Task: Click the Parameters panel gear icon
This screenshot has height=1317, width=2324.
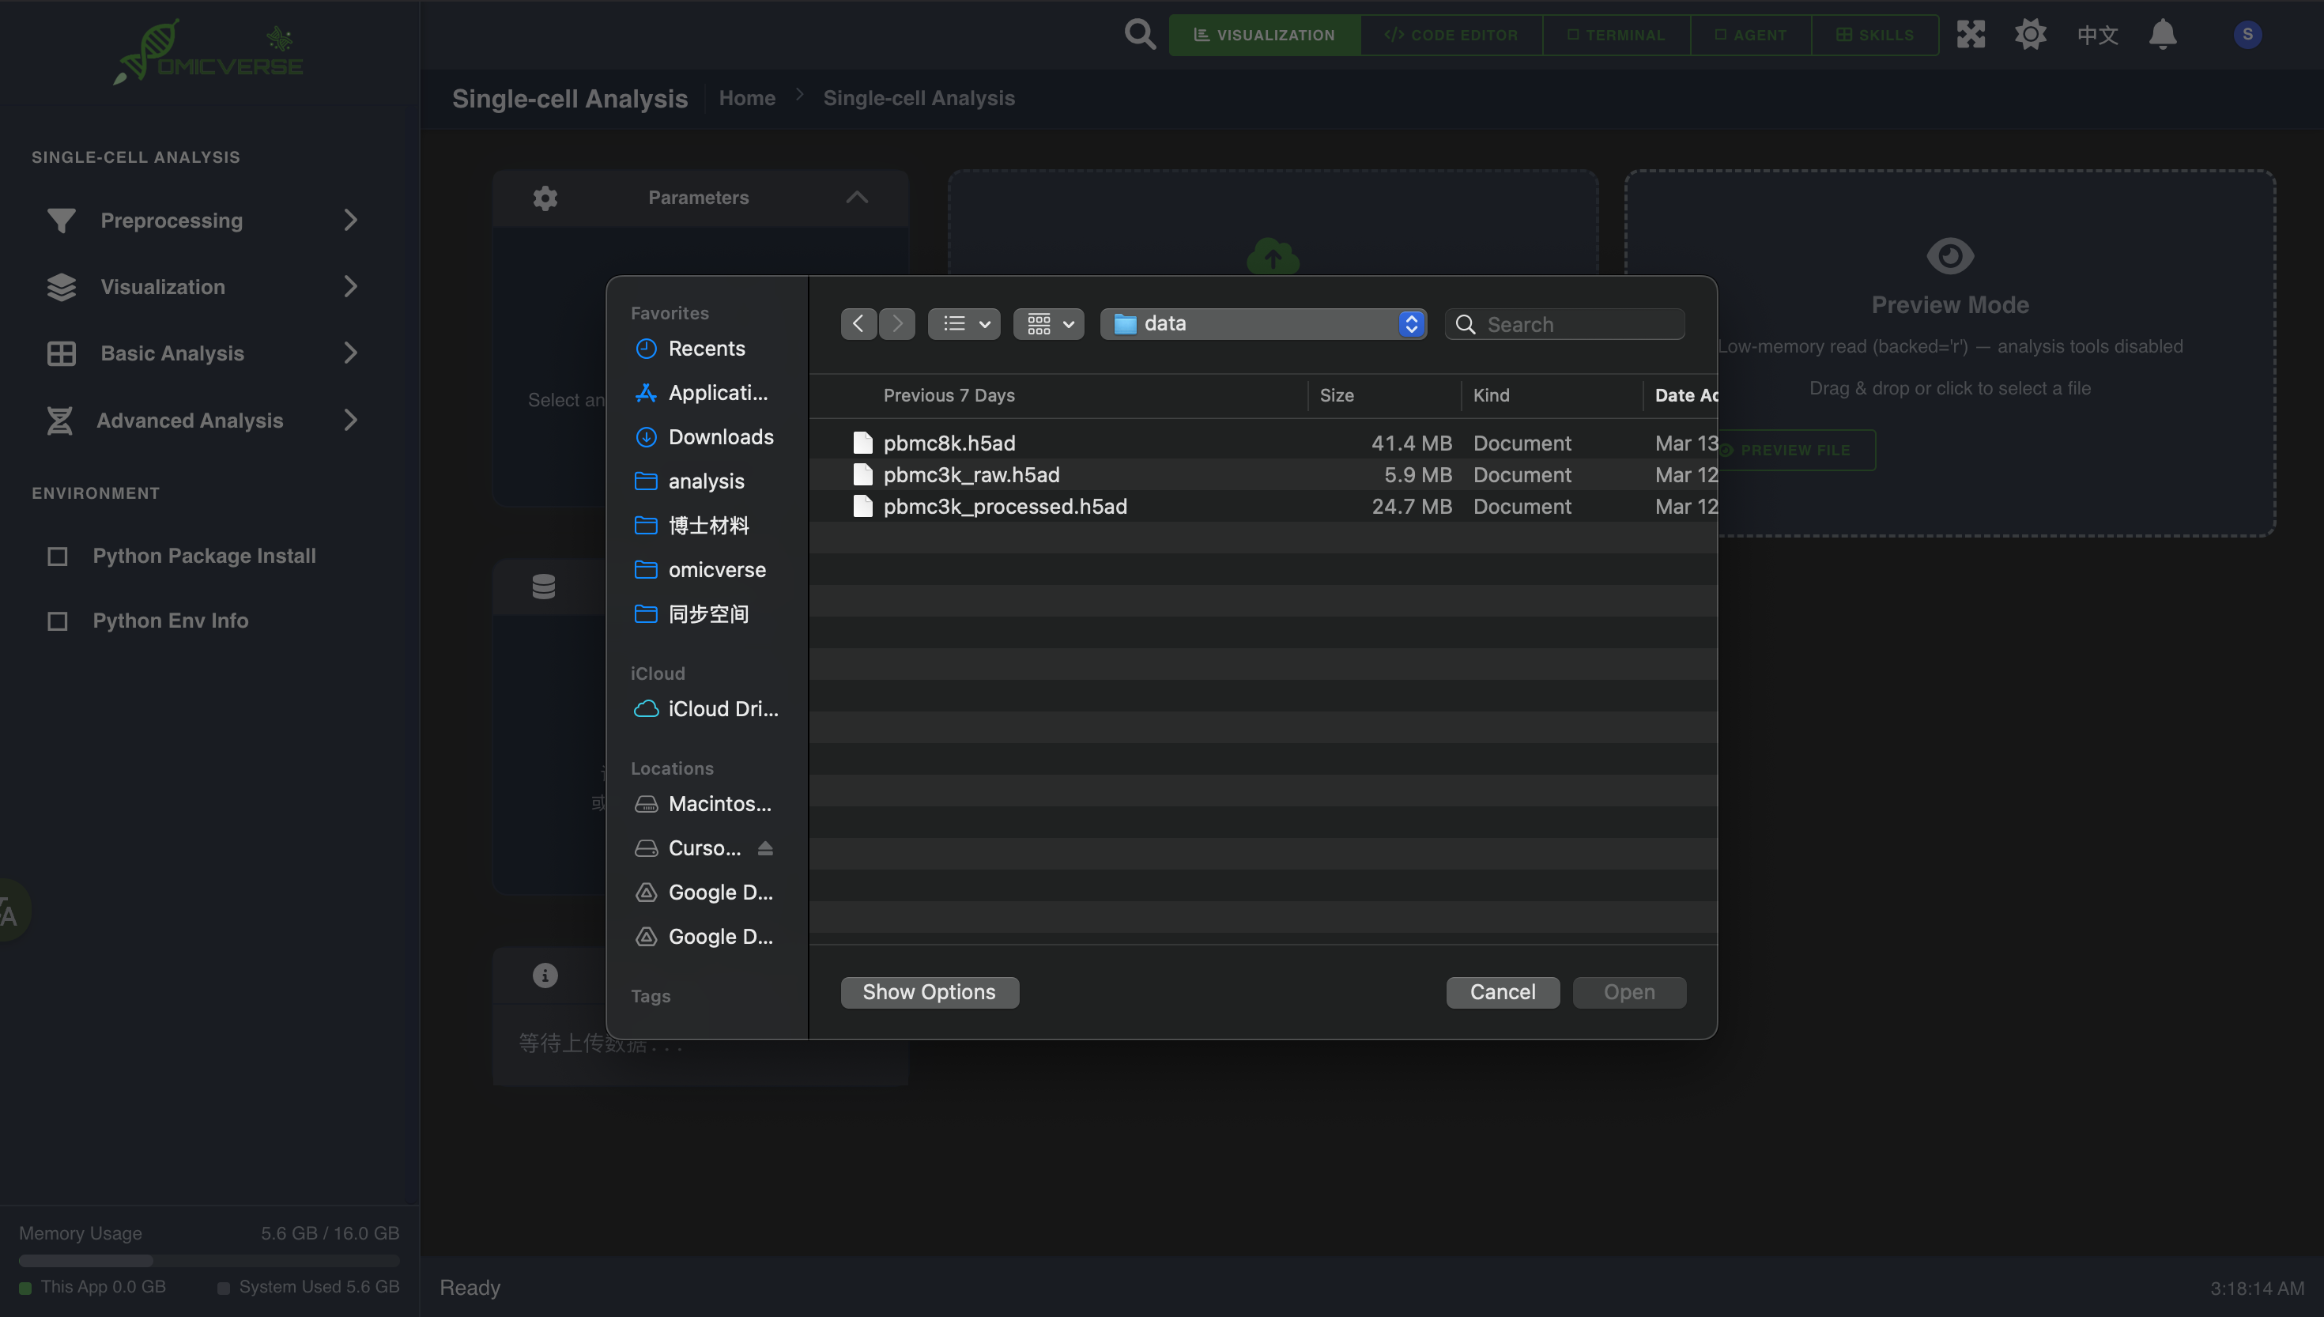Action: pos(545,198)
